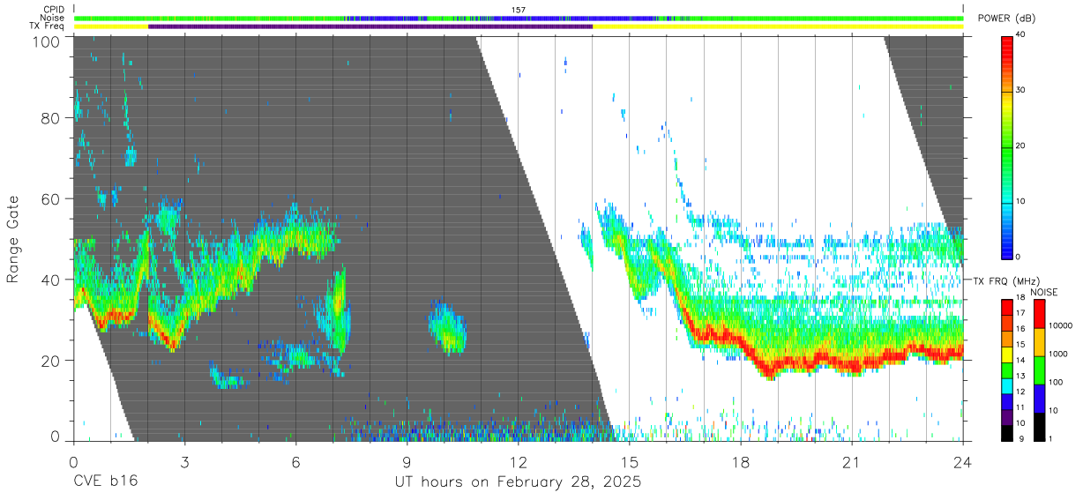Click the range gate tick label 100
The image size is (1083, 500).
tap(49, 41)
